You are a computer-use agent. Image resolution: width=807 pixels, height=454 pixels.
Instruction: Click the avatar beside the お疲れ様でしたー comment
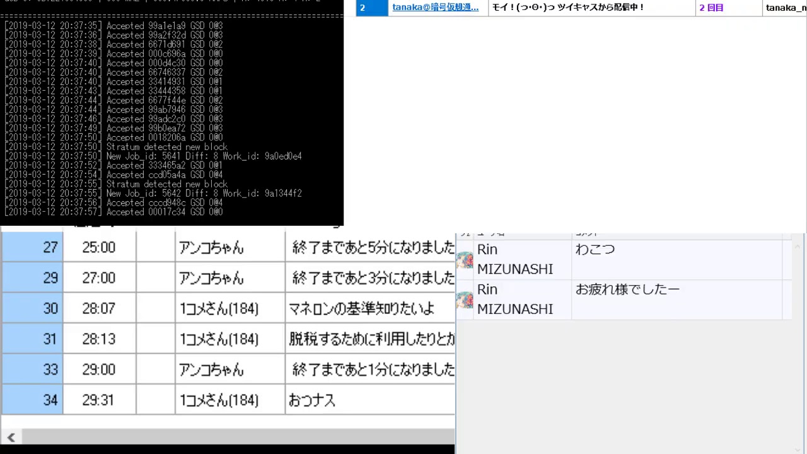tap(465, 300)
